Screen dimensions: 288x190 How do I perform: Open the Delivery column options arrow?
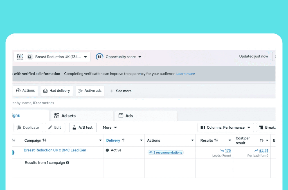(x=141, y=140)
